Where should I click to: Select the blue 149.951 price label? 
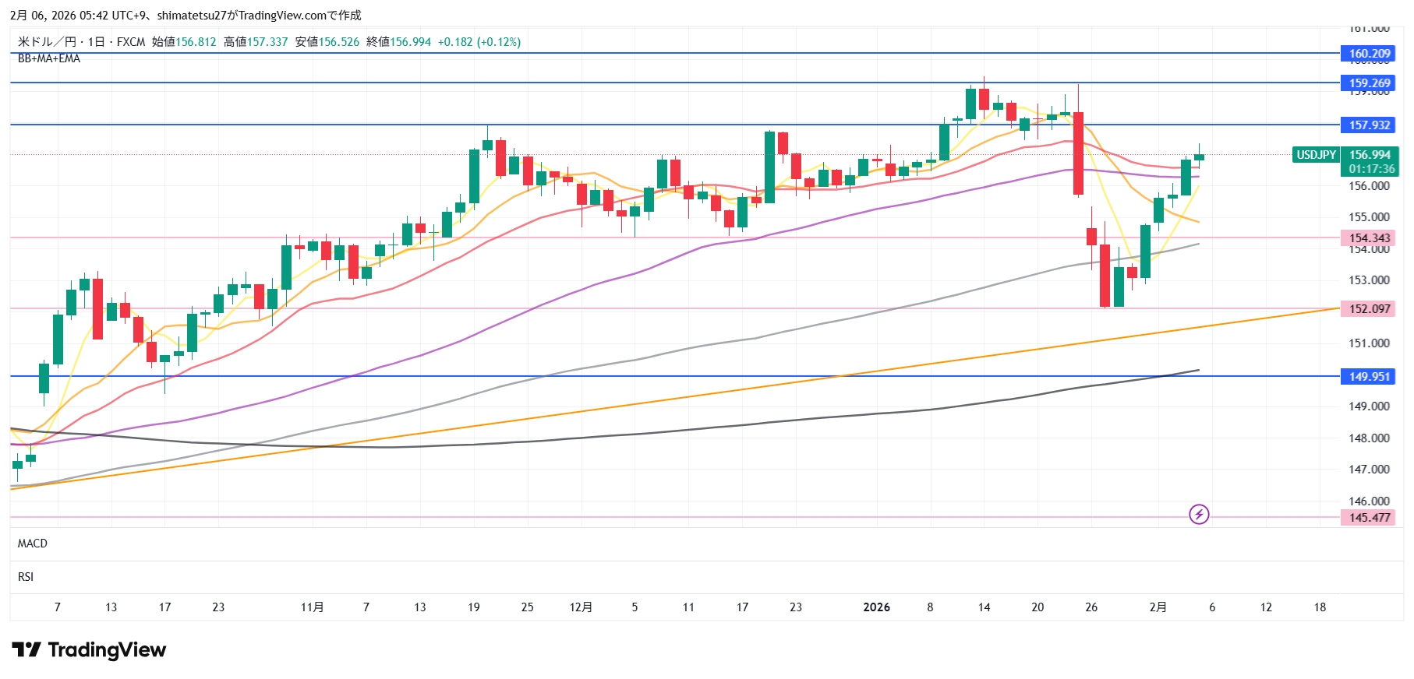(x=1369, y=377)
